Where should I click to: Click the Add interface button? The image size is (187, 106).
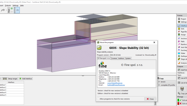[26, 78]
